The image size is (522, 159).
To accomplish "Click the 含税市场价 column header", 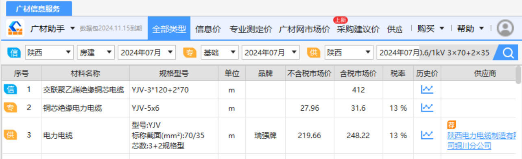I will click(358, 73).
